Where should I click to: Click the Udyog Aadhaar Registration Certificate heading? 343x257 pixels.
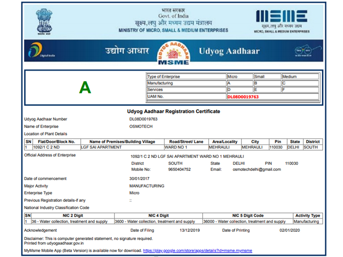(x=174, y=111)
